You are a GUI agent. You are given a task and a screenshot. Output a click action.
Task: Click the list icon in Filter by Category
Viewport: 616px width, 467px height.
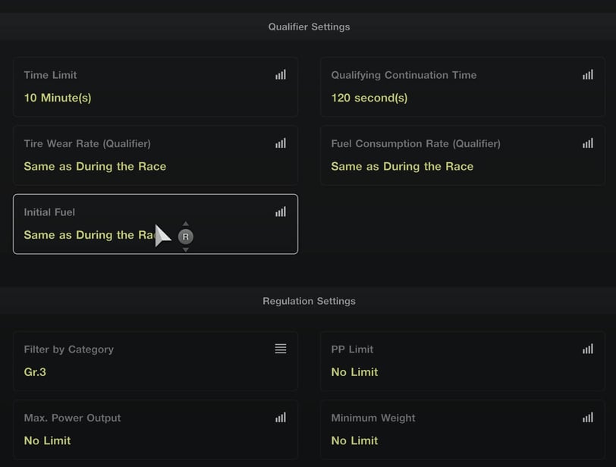[x=281, y=349]
